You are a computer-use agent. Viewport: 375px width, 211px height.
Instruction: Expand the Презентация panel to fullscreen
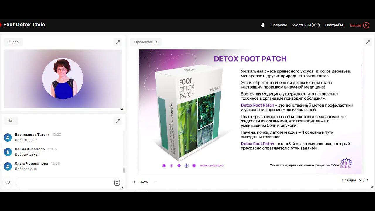[x=368, y=42]
